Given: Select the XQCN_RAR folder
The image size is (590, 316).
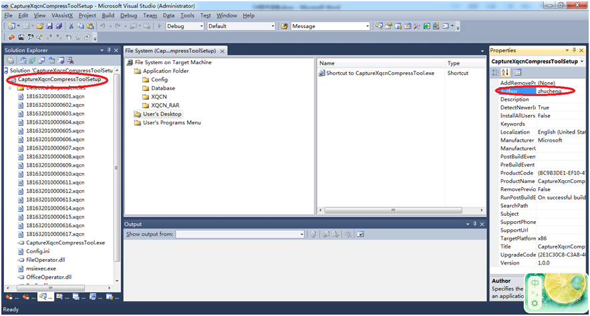Looking at the screenshot, I should (165, 106).
